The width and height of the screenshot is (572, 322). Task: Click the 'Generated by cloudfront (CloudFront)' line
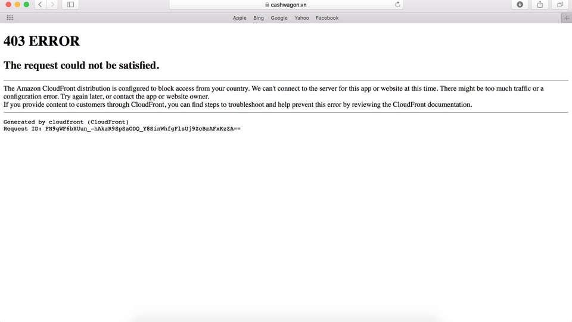(66, 122)
